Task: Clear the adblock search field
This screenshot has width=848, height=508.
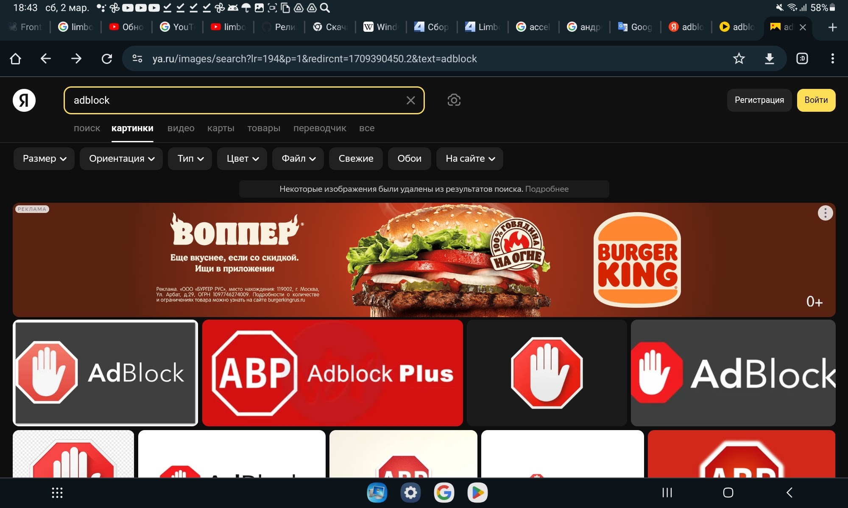Action: [410, 100]
